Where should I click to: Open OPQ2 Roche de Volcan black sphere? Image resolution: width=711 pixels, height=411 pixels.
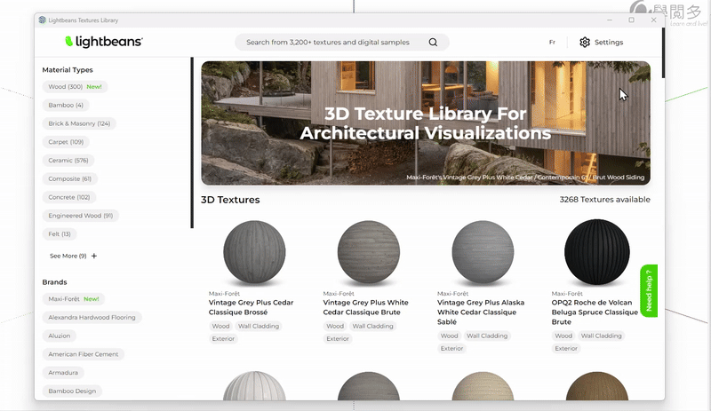point(596,252)
